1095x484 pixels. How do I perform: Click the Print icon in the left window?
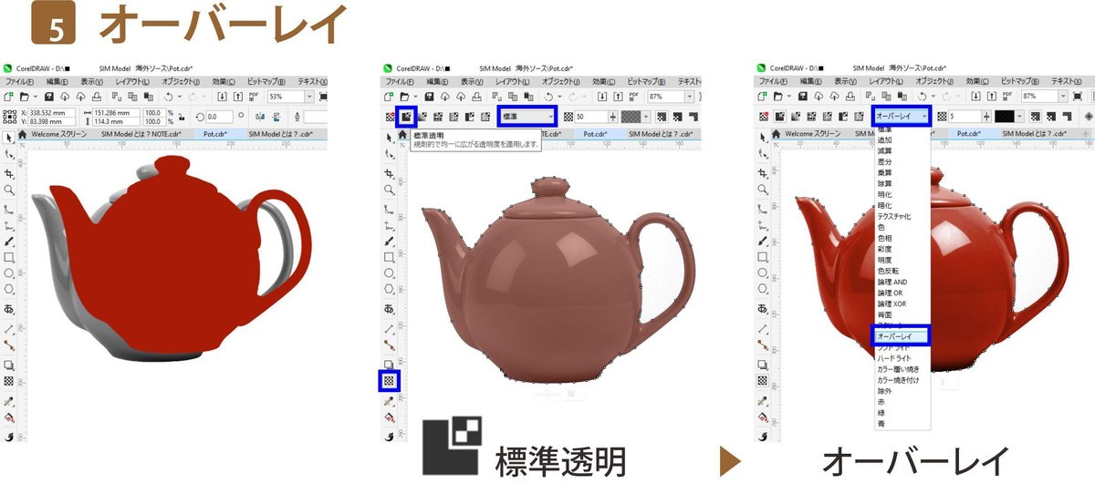(x=96, y=96)
